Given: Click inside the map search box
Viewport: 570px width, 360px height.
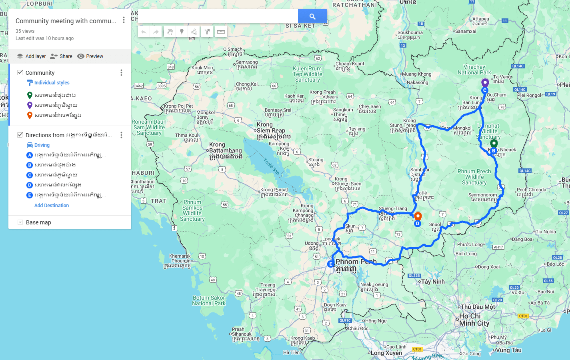Looking at the screenshot, I should pos(218,16).
